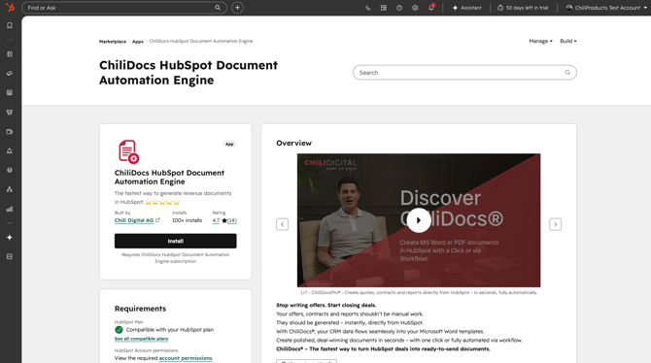Open the help question mark icon

pyautogui.click(x=399, y=8)
